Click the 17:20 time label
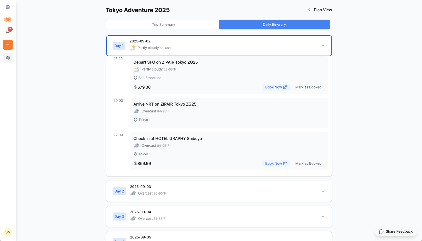The height and width of the screenshot is (241, 422). [x=118, y=59]
